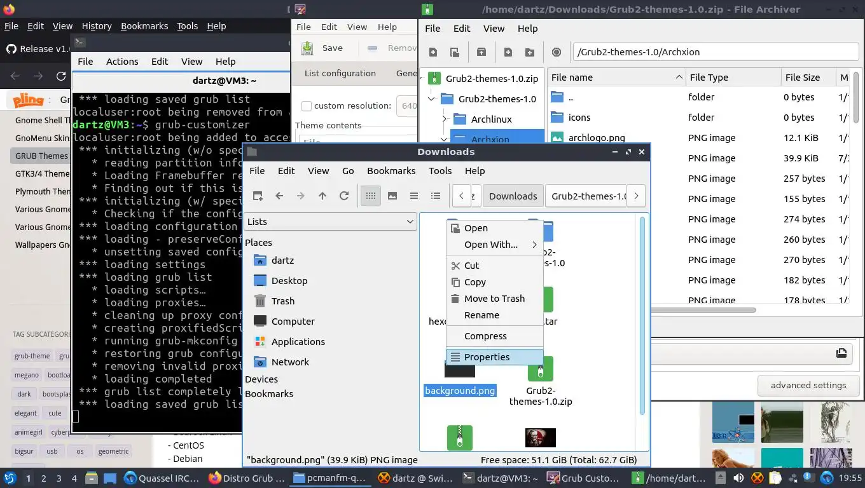Select the Grub2-themes-1.0.zip file icon

(x=541, y=369)
